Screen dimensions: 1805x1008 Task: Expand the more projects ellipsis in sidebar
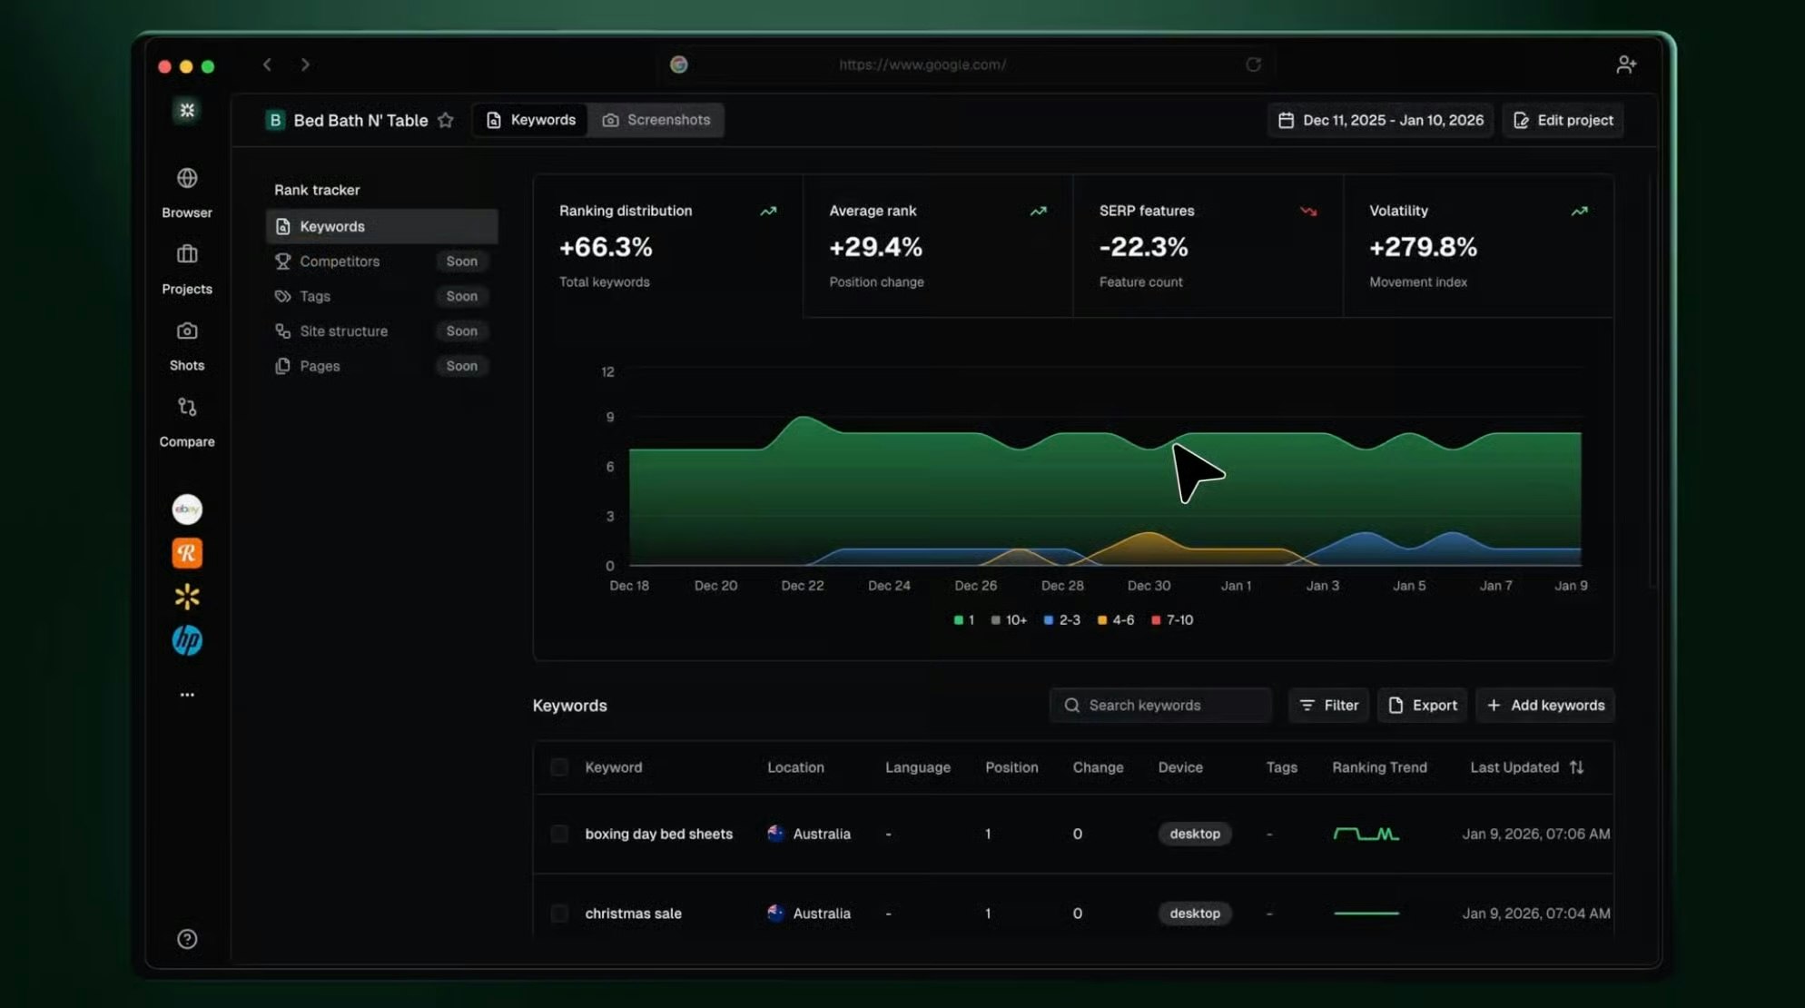click(187, 695)
